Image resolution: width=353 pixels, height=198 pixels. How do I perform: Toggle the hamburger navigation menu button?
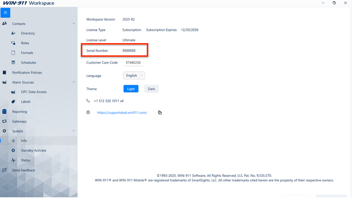point(5,13)
